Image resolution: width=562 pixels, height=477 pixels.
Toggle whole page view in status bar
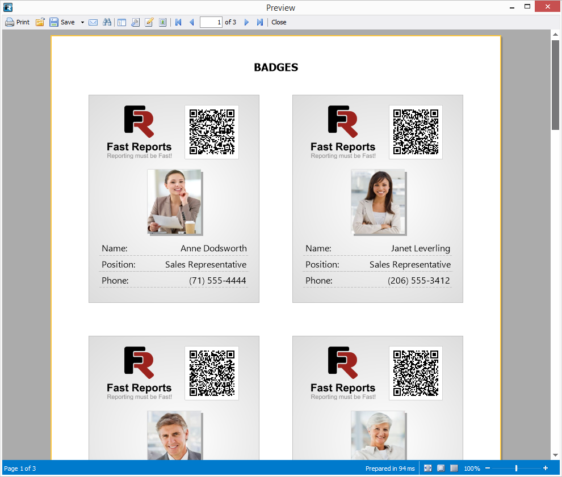[x=427, y=468]
